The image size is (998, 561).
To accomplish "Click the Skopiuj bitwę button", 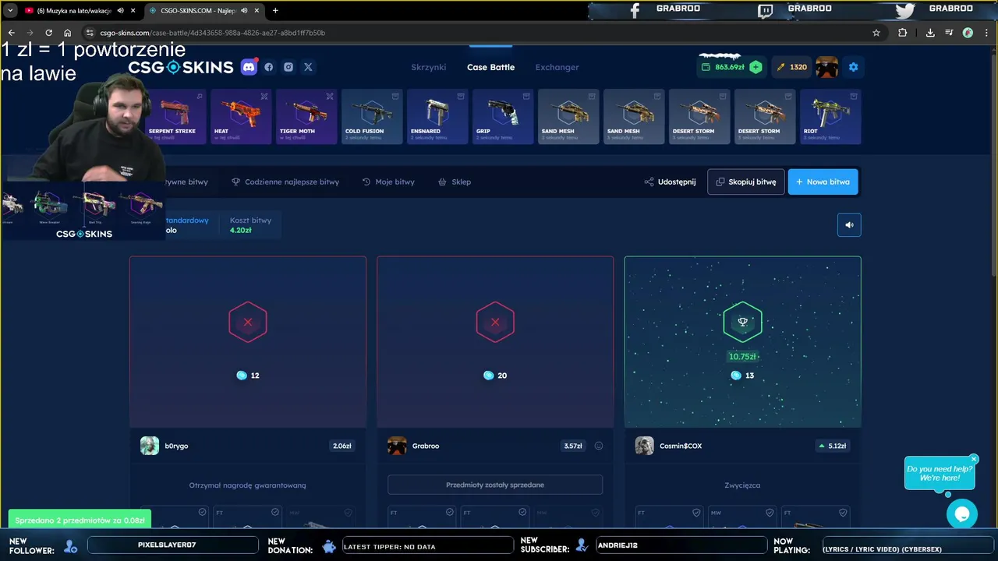I will tap(746, 182).
